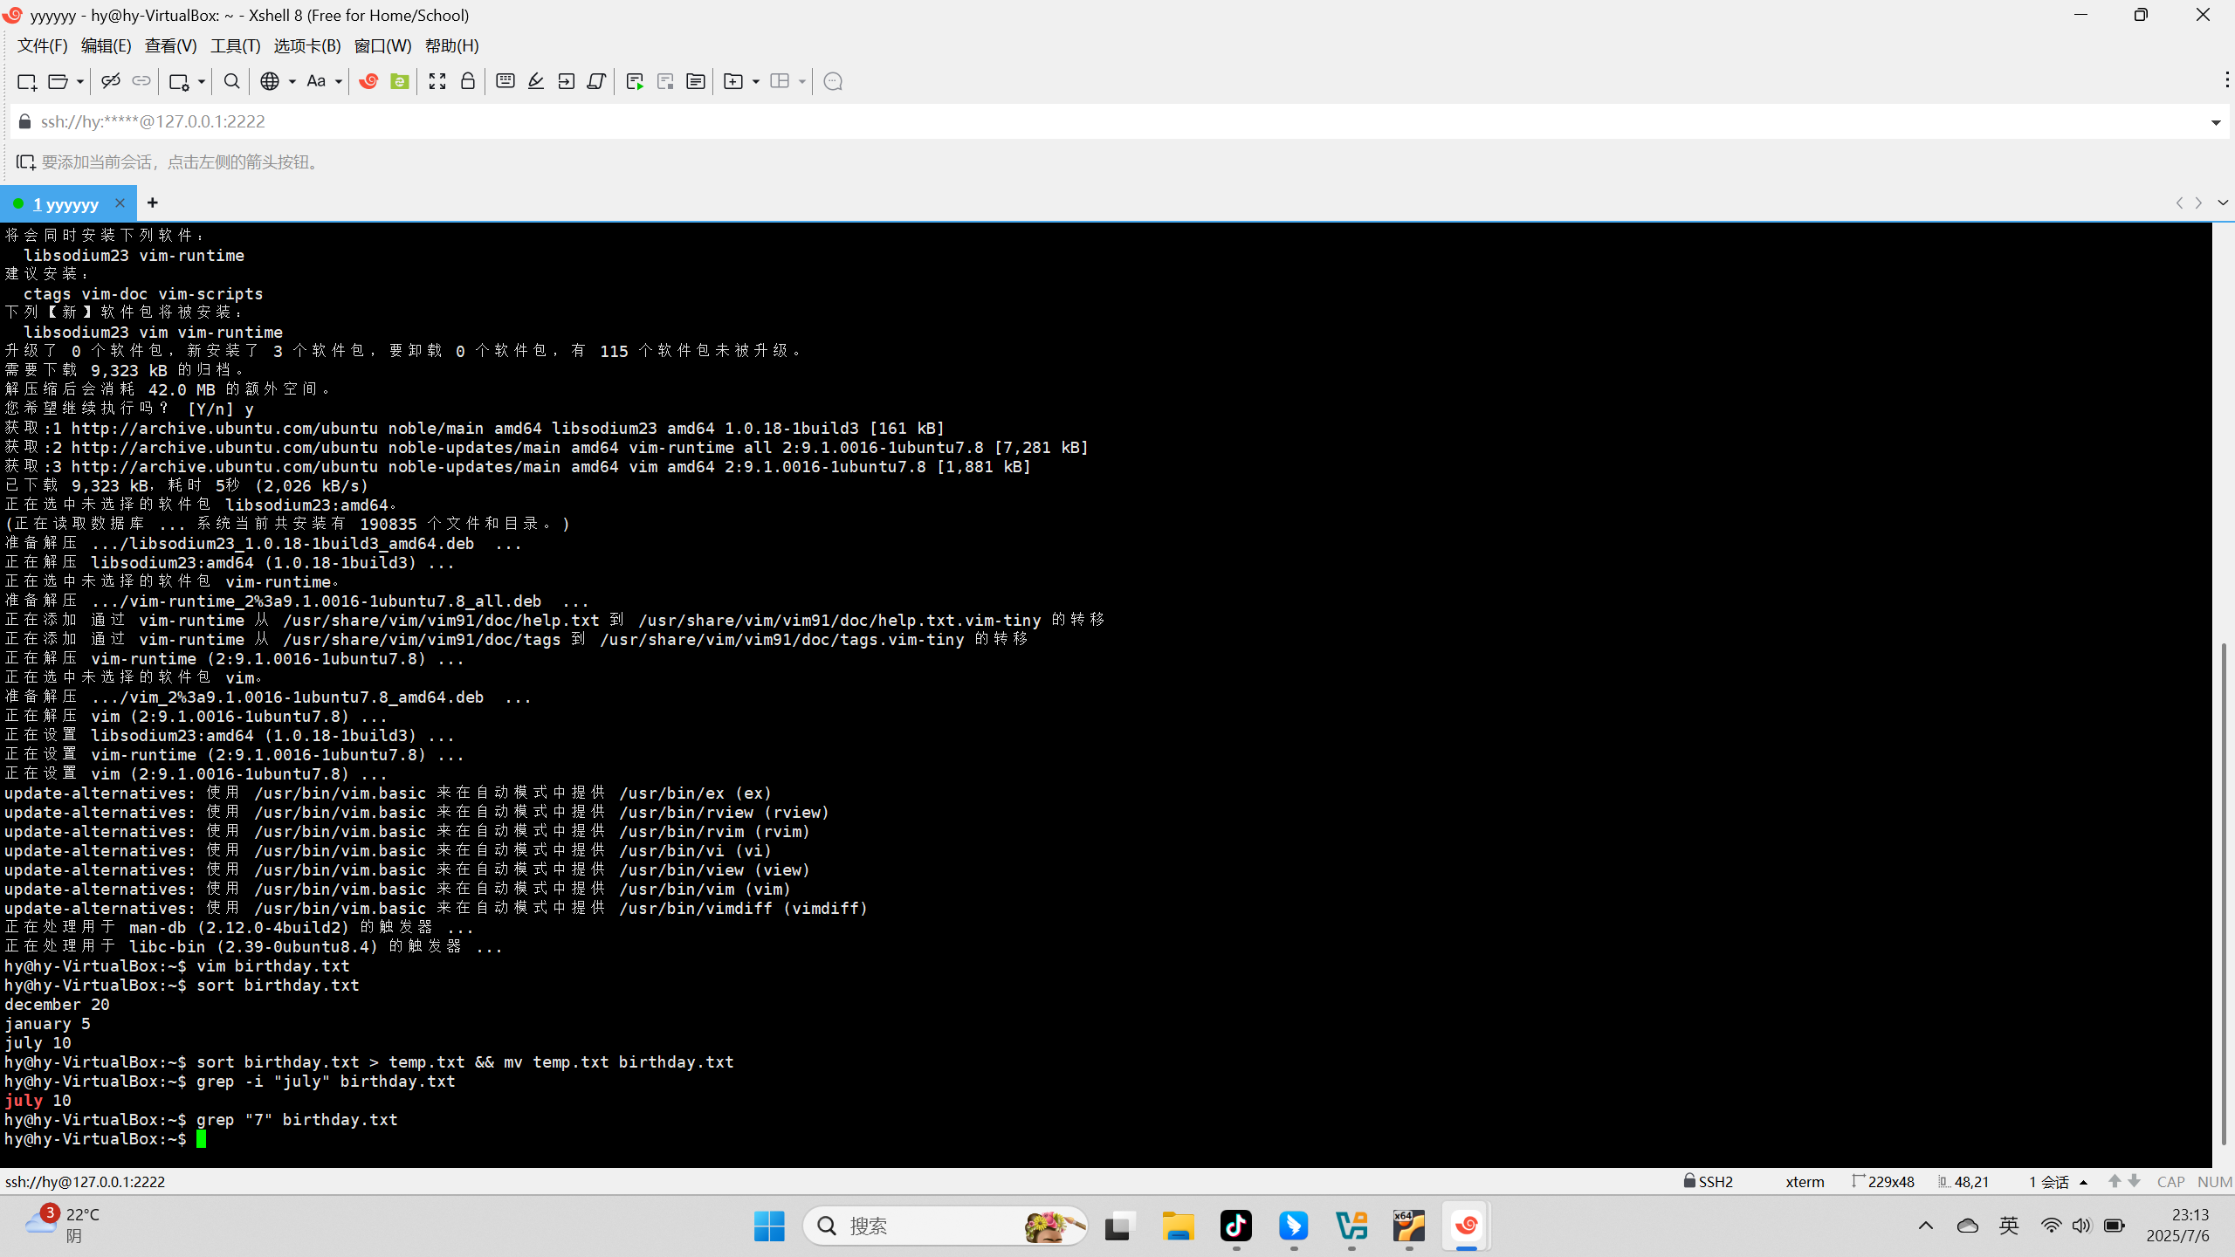Screen dimensions: 2235x1257
Task: Expand the globe encoding dropdown arrow
Action: (292, 81)
